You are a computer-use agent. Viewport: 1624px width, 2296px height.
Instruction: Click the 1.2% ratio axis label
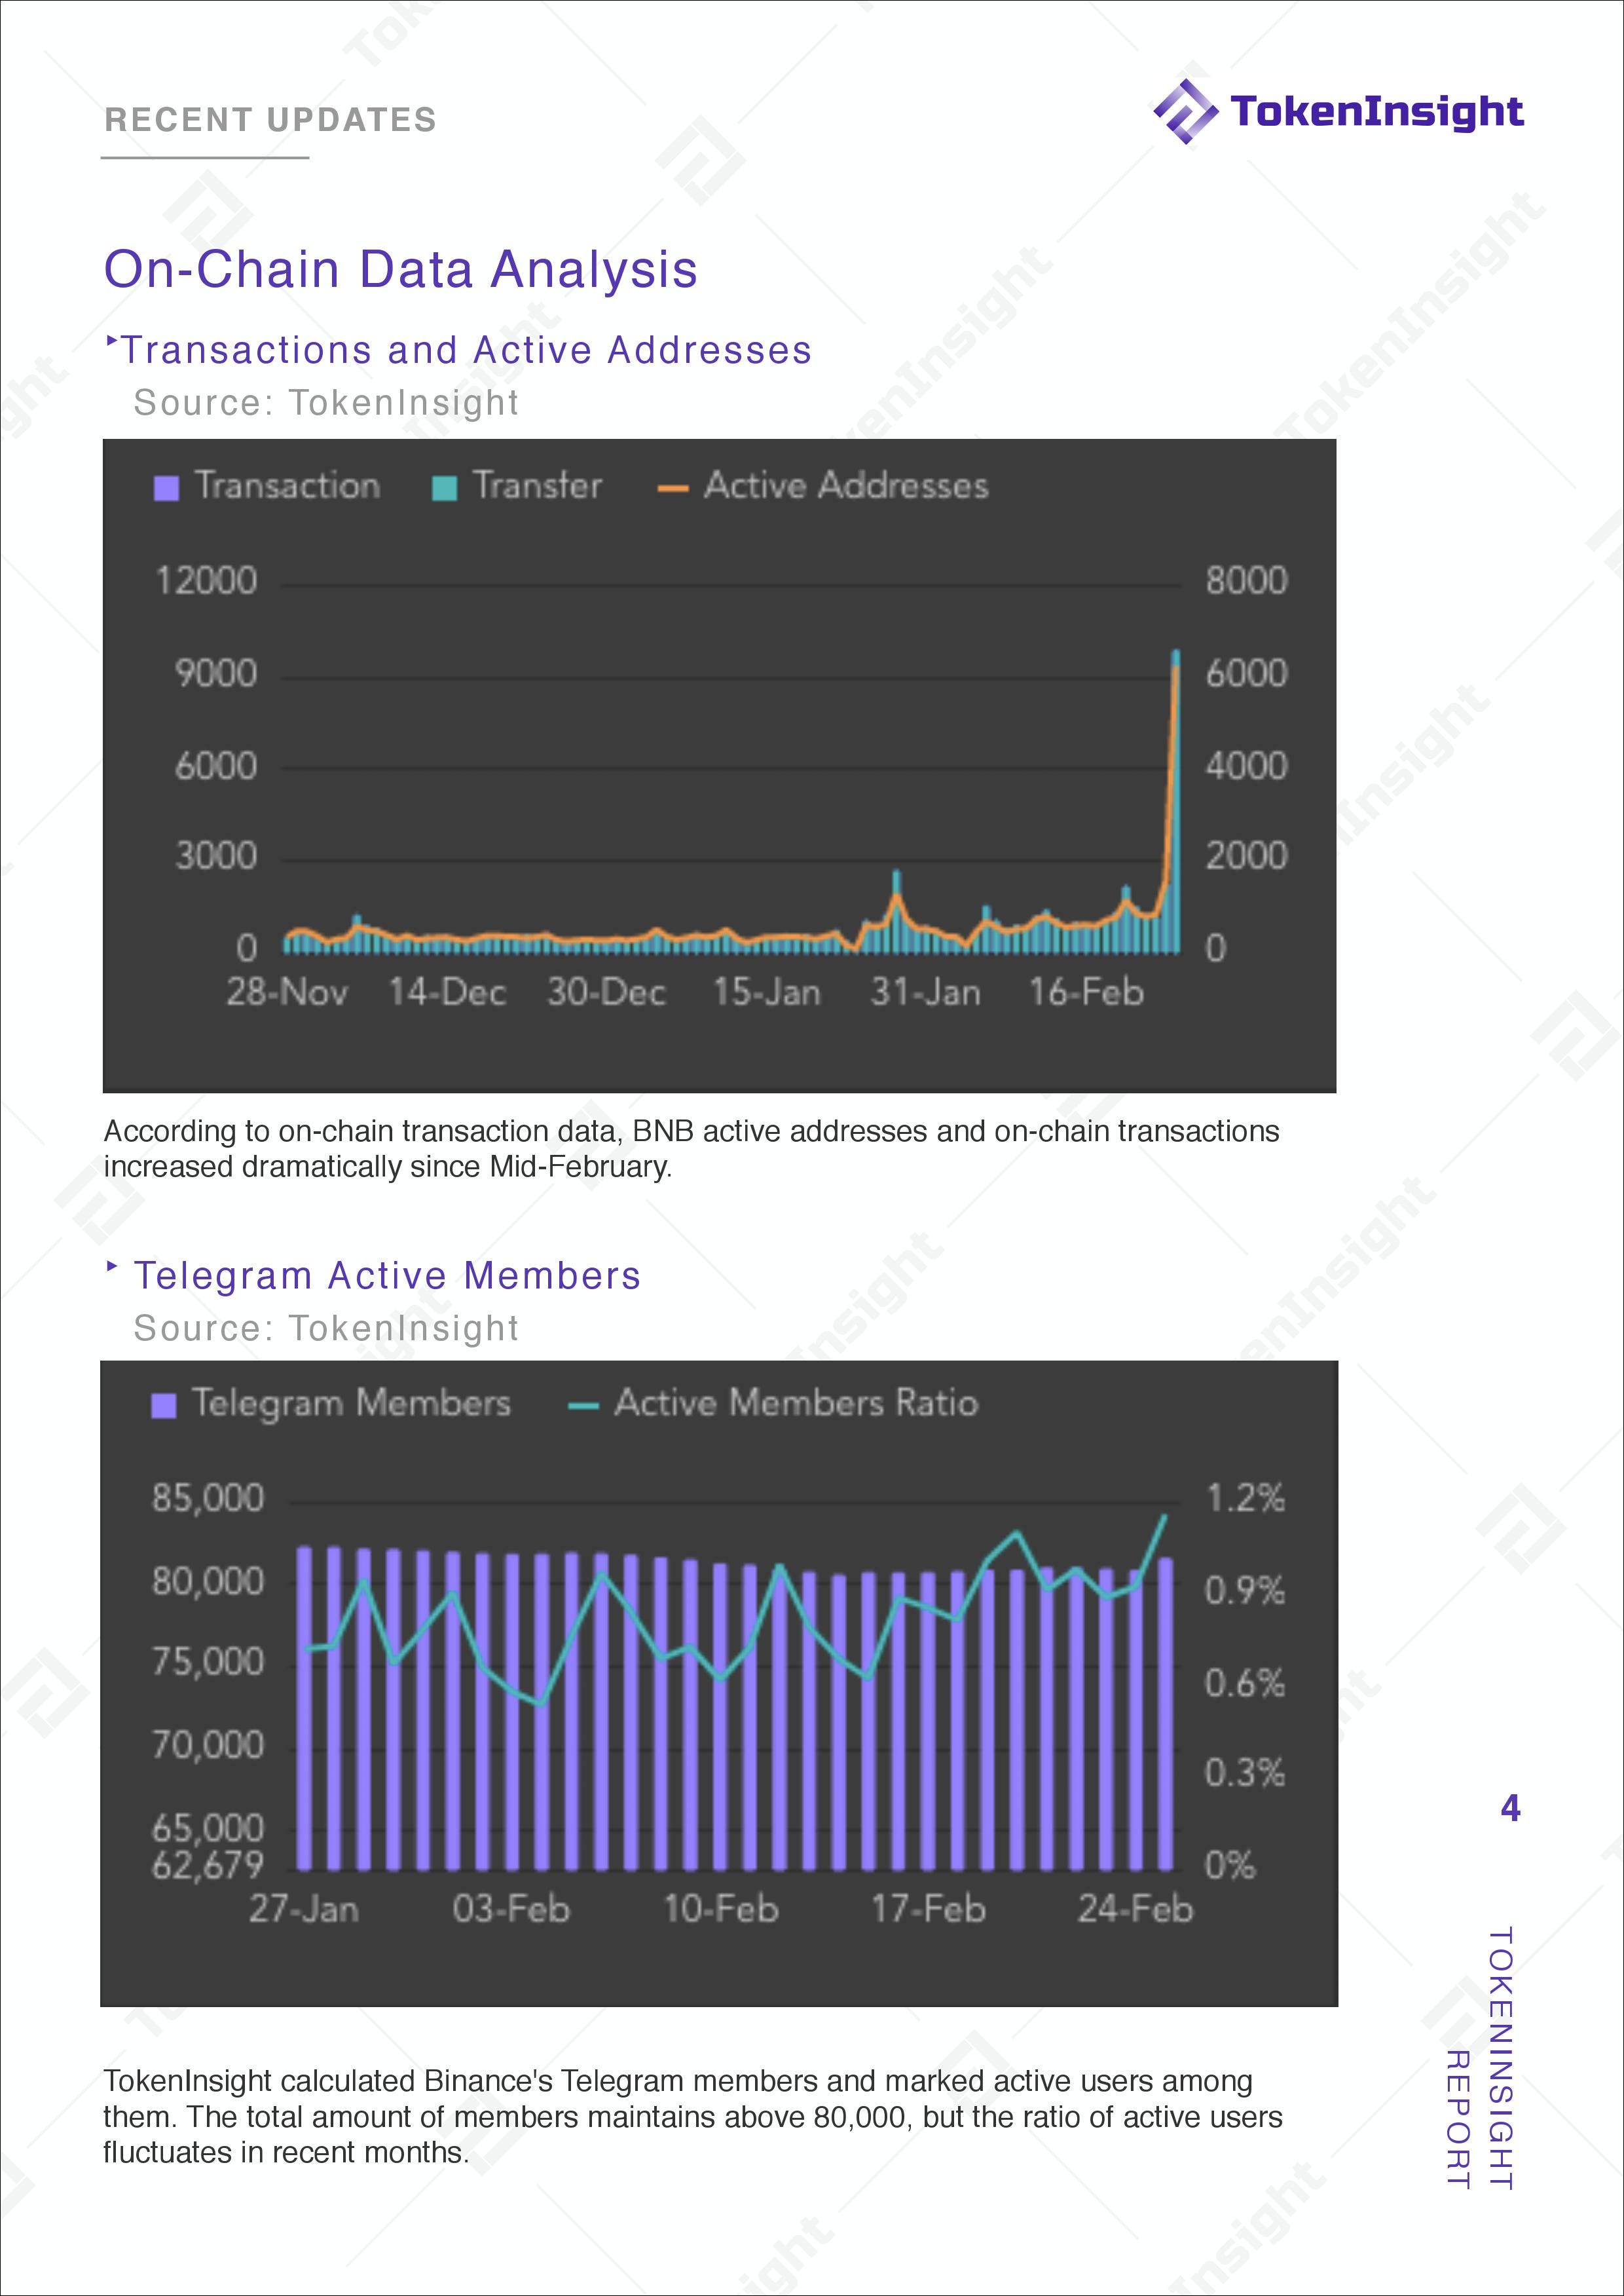pos(1245,1499)
